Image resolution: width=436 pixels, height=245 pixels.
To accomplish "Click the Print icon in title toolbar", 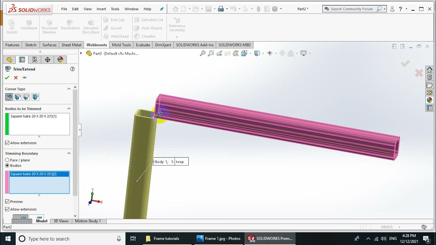I will 221,9.
